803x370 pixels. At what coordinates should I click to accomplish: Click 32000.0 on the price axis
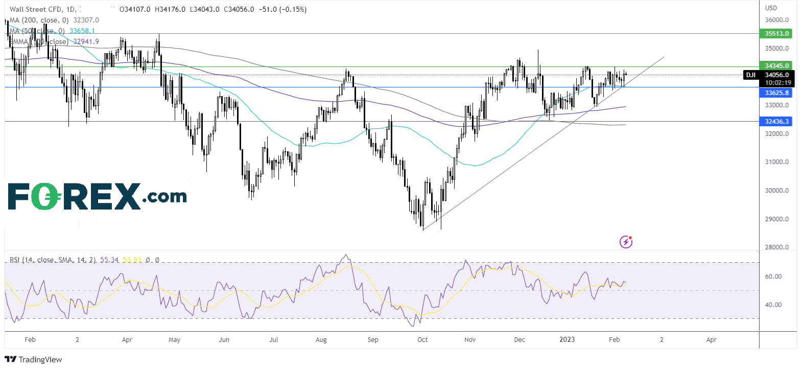click(x=776, y=134)
